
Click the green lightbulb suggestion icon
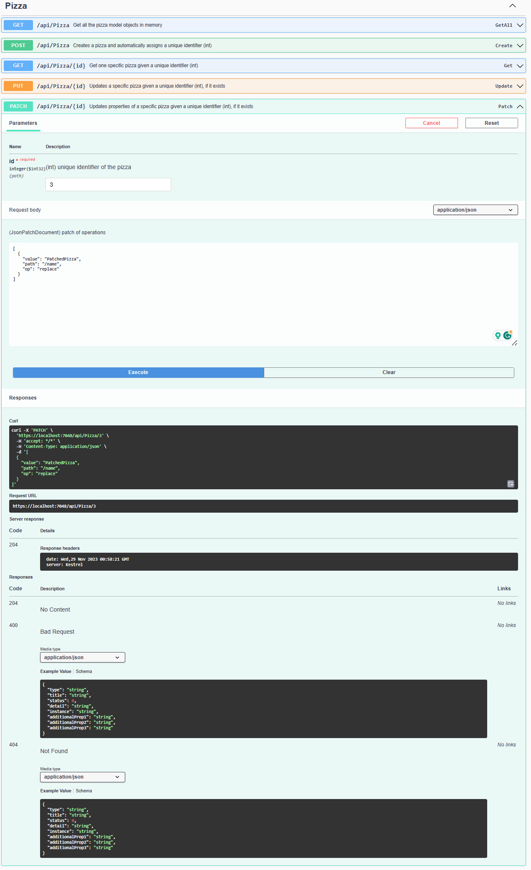[498, 335]
